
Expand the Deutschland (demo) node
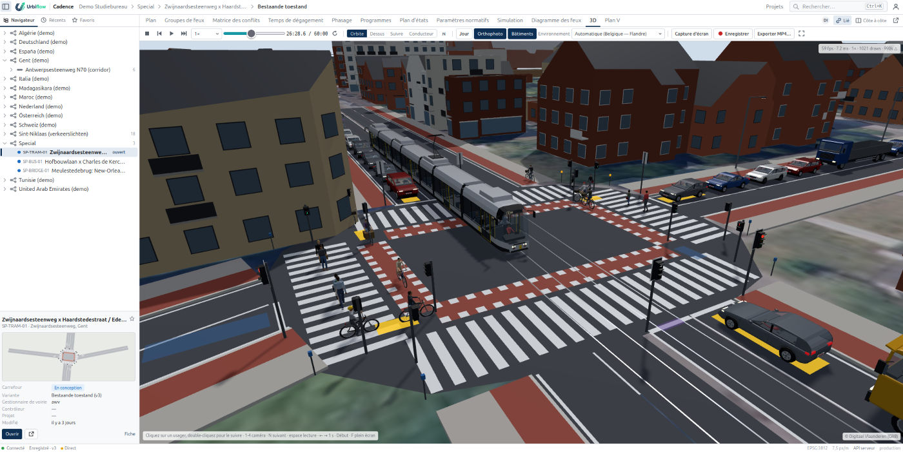5,42
